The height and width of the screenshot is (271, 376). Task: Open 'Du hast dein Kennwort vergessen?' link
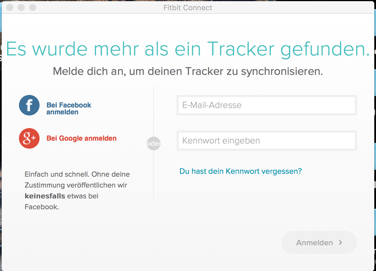[x=241, y=171]
